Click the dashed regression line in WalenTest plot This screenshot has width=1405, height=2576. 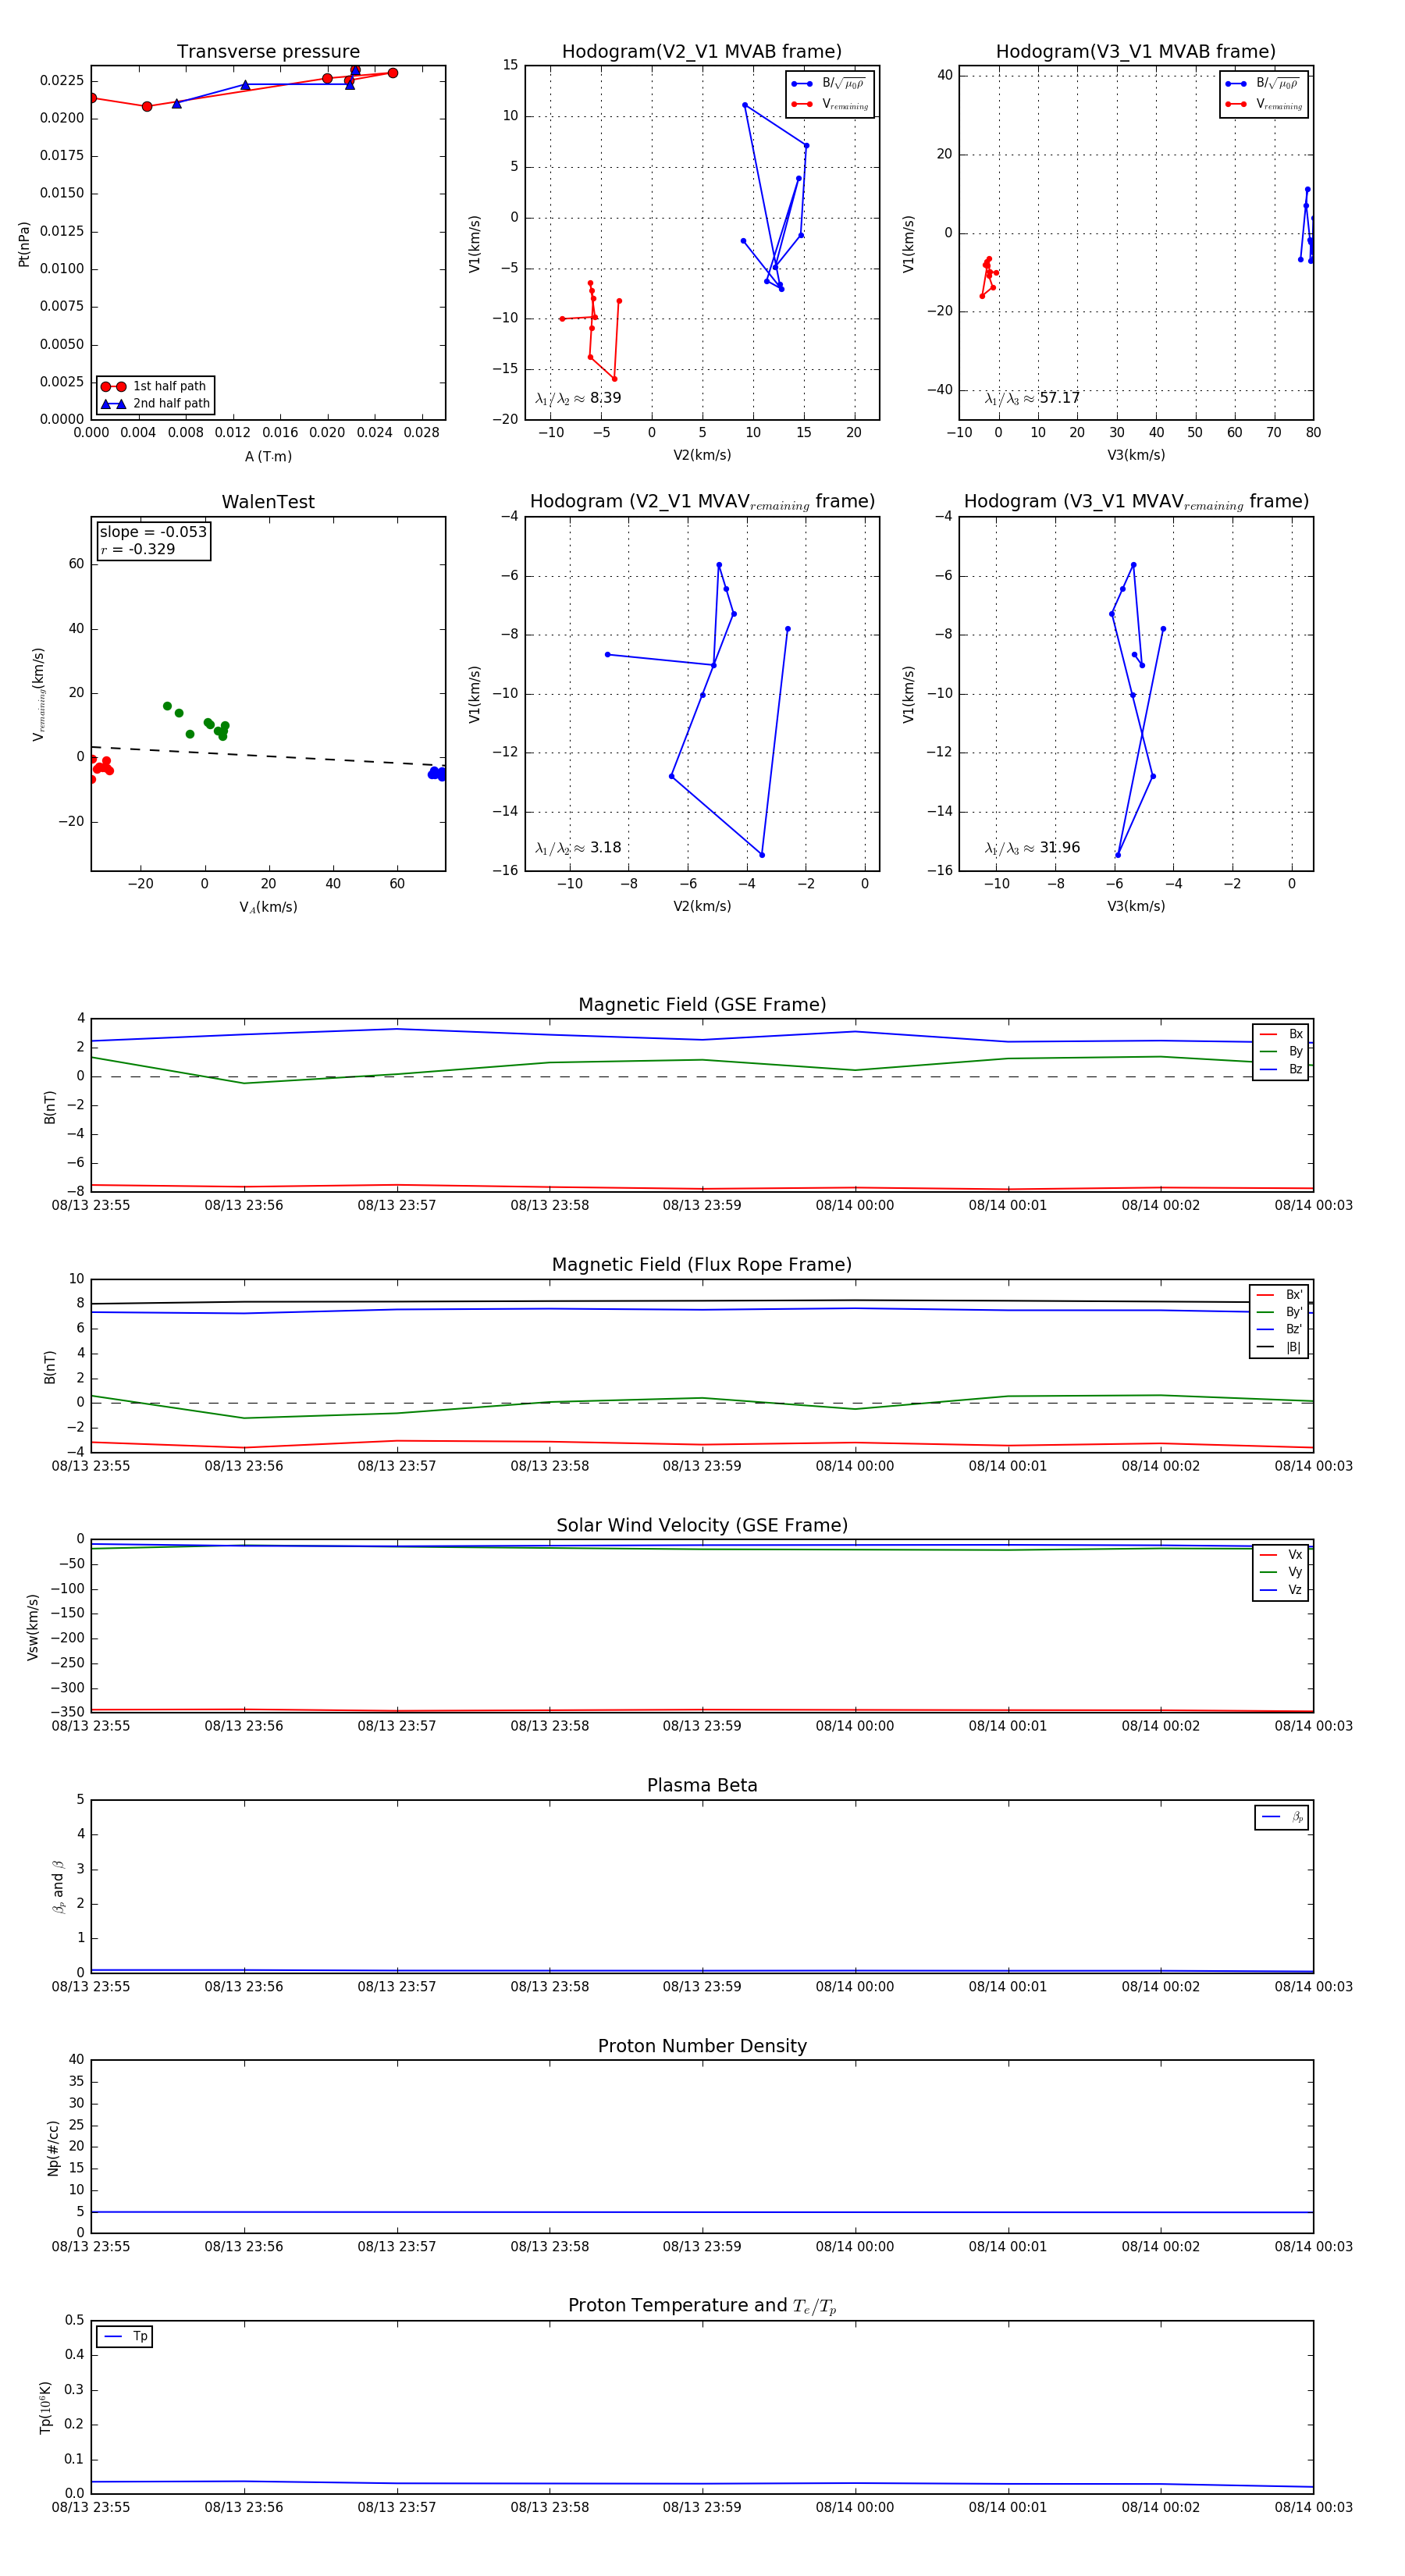pyautogui.click(x=267, y=756)
